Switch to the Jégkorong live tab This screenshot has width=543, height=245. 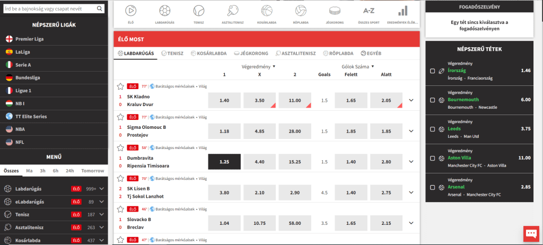tap(251, 54)
